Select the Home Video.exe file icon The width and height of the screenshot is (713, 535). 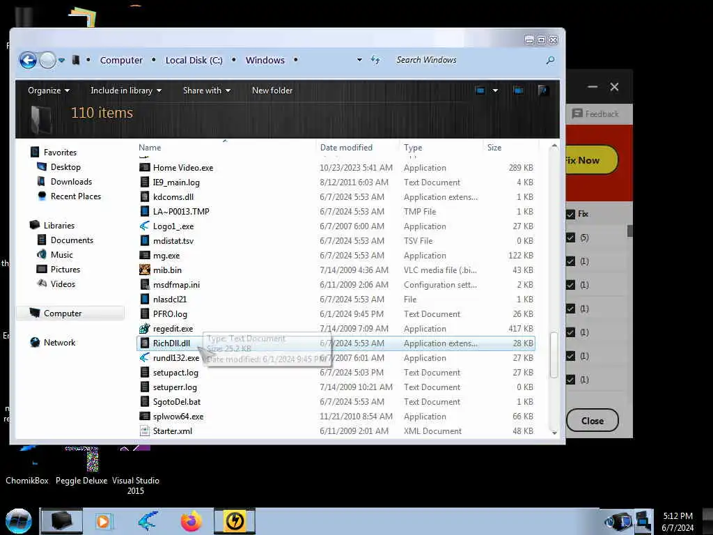click(145, 167)
